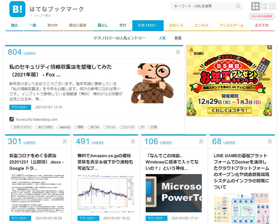This screenshot has height=224, width=278.
Task: Bookmark the 804 users entry
Action: [x=178, y=52]
